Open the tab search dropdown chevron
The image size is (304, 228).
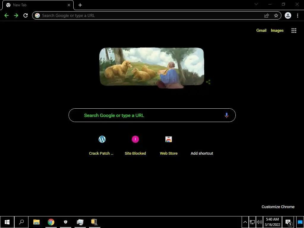click(256, 4)
